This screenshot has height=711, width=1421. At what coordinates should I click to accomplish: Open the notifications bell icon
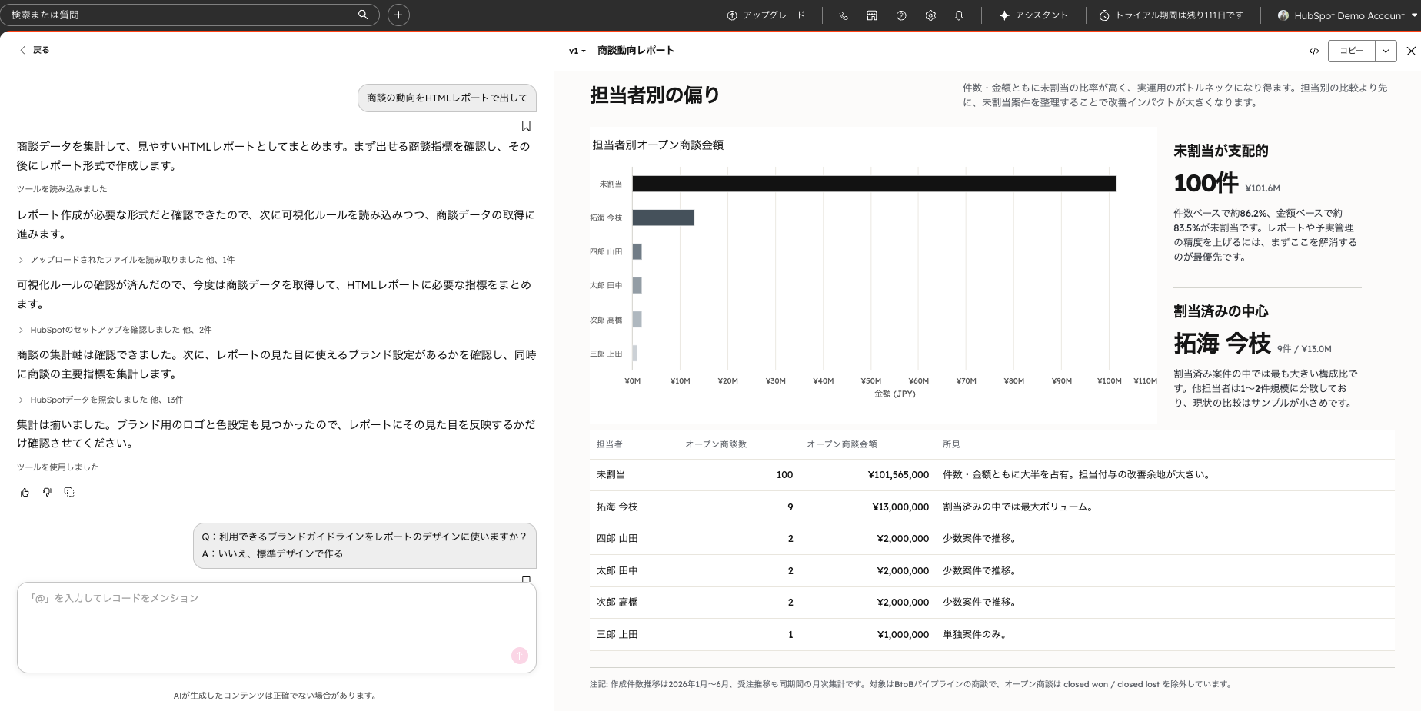[x=959, y=15]
